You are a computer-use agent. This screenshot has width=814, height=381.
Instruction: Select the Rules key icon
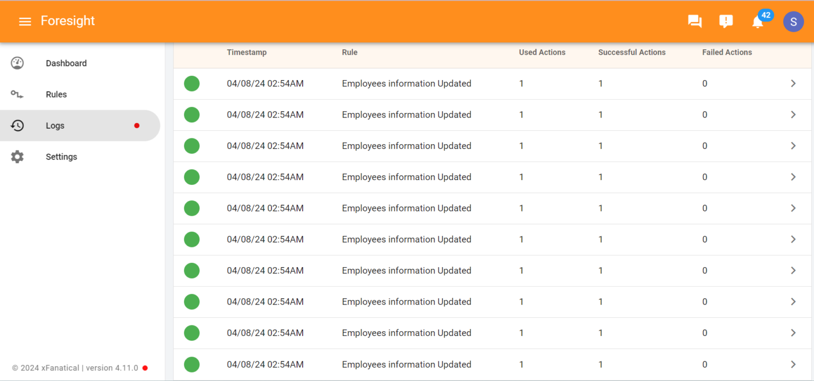tap(17, 94)
